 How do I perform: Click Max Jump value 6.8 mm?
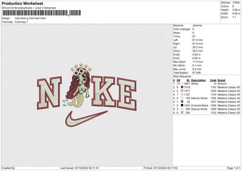coord(197,69)
